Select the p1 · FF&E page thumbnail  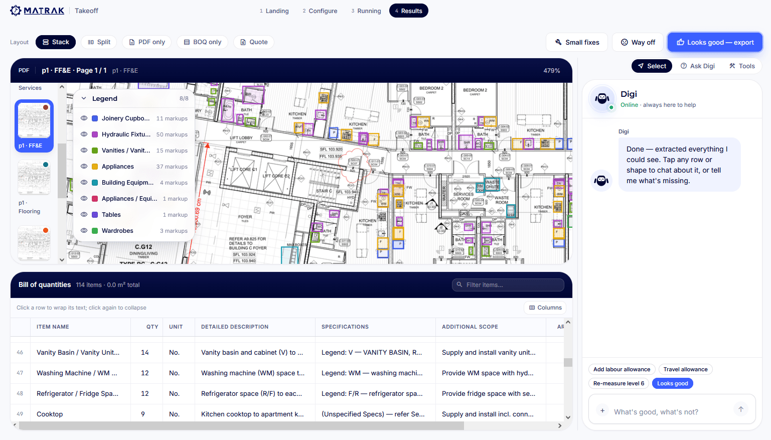coord(34,126)
